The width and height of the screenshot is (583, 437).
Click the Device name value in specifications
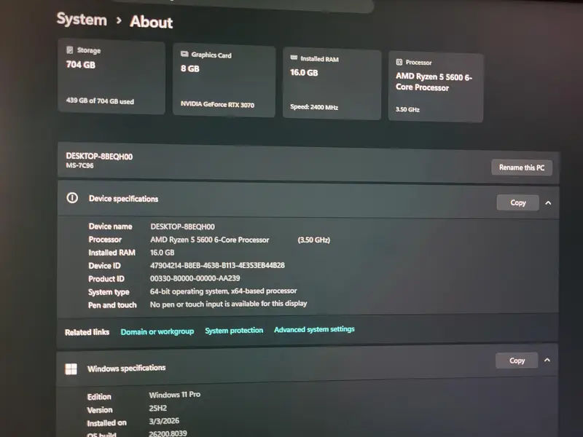click(182, 227)
